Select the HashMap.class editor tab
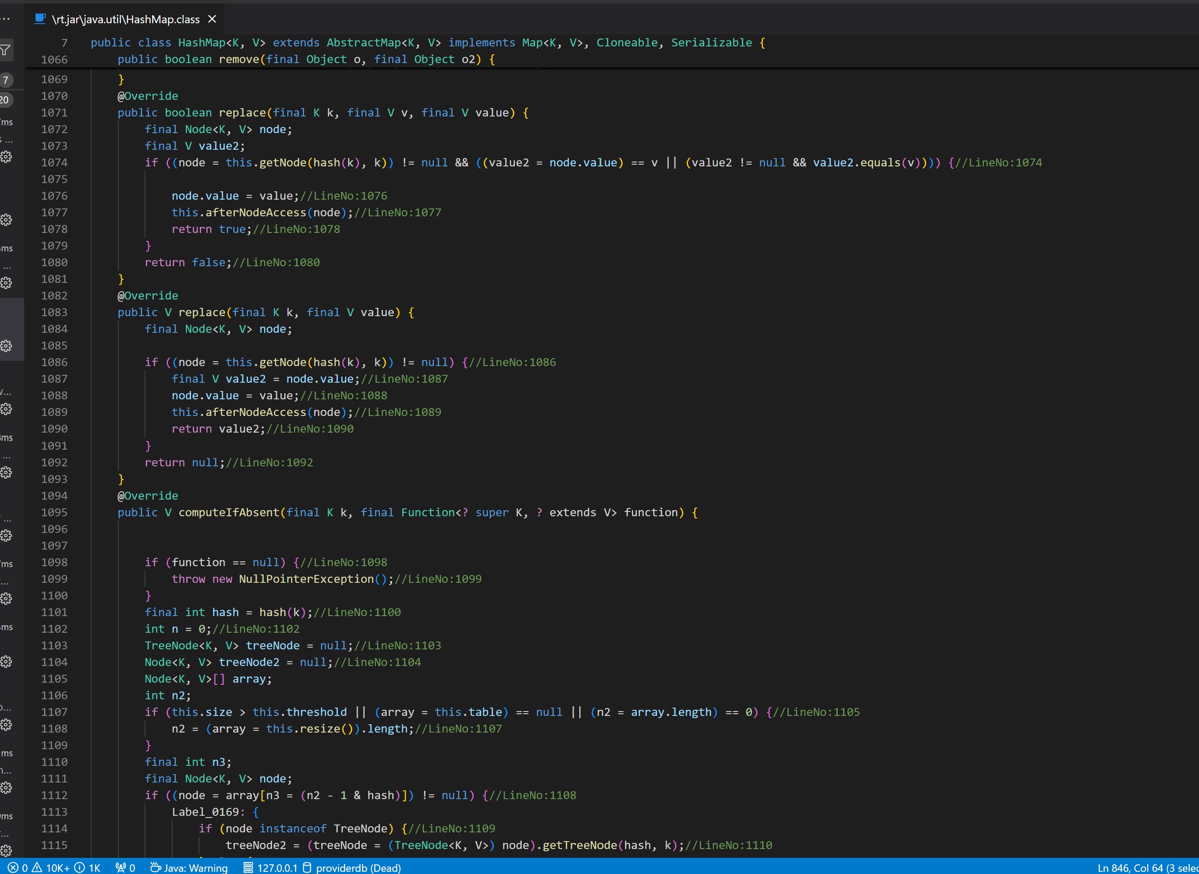1199x874 pixels. click(x=126, y=20)
